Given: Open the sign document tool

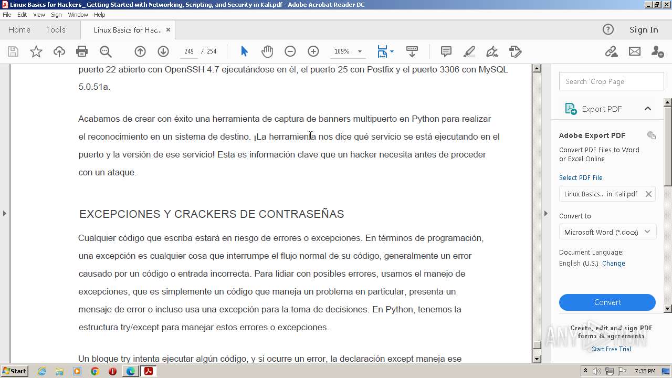Looking at the screenshot, I should [x=492, y=51].
